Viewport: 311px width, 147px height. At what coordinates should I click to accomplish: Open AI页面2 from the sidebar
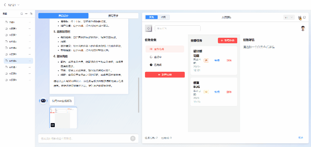point(18,35)
